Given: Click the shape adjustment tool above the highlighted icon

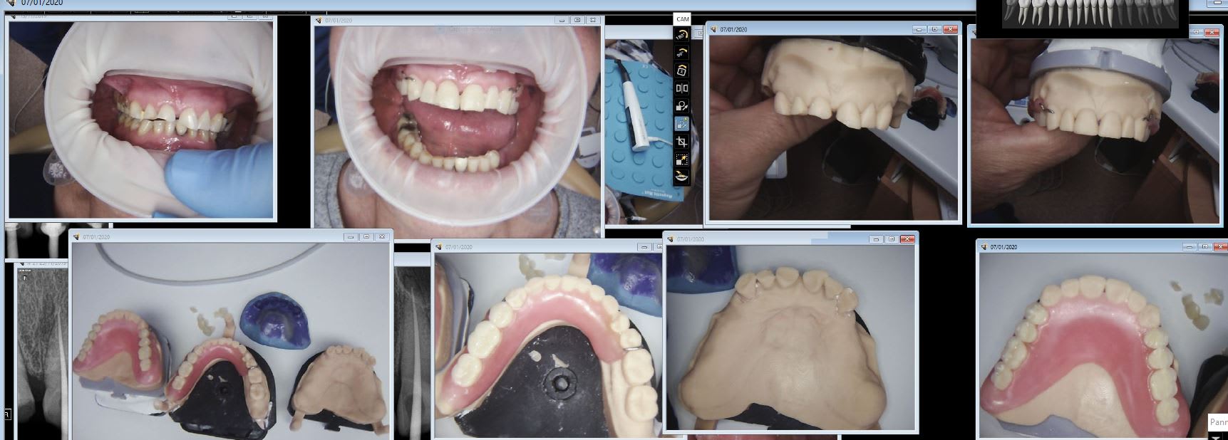Looking at the screenshot, I should (682, 106).
